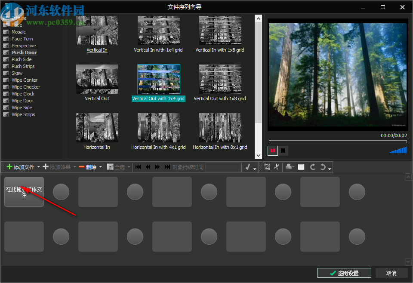Select the Mosaic transition in the sidebar
The image size is (413, 283).
coord(18,31)
